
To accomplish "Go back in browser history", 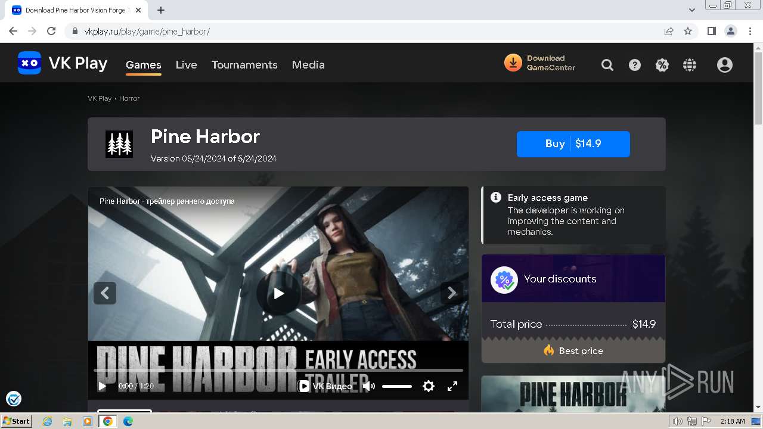I will (13, 31).
